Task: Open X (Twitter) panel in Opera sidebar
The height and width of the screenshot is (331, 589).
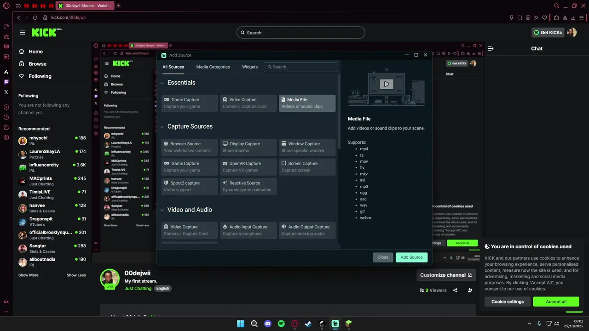Action: pyautogui.click(x=6, y=92)
